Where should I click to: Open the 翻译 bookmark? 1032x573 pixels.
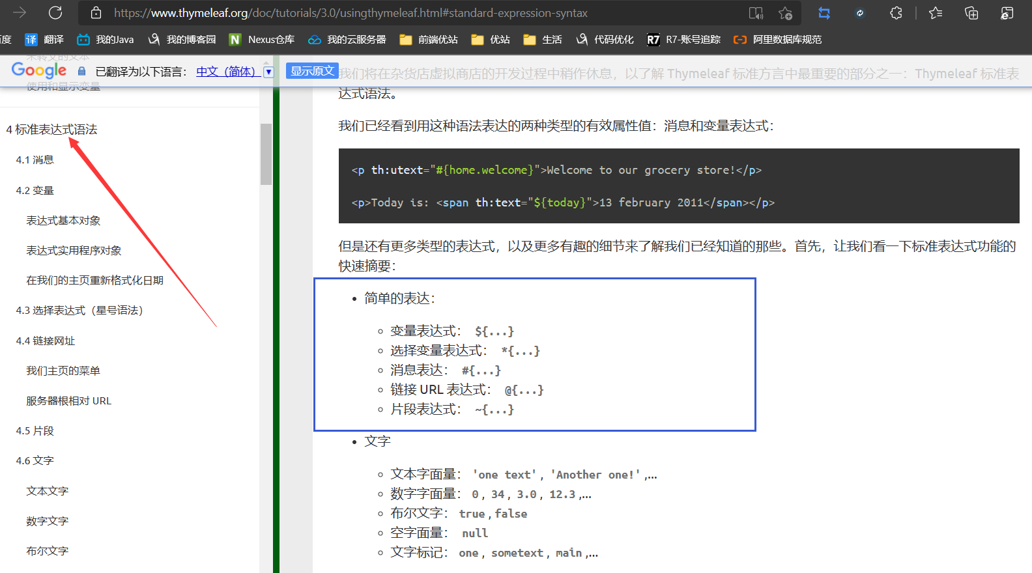(44, 40)
